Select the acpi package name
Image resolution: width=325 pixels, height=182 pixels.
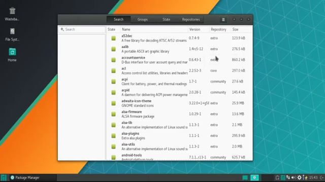tap(124, 79)
